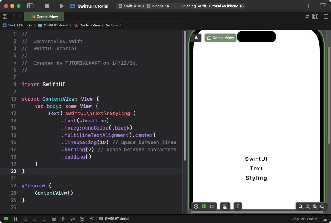
Task: Add a new editor pane on right
Action: 326,16
